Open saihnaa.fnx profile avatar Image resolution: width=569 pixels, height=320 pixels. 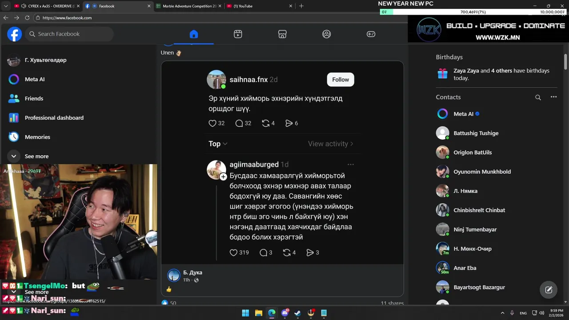point(216,80)
